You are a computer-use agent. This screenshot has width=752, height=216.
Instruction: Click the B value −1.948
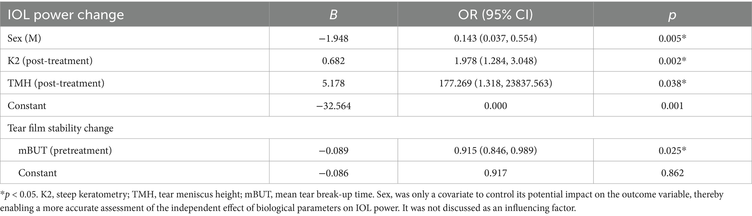[x=333, y=38]
